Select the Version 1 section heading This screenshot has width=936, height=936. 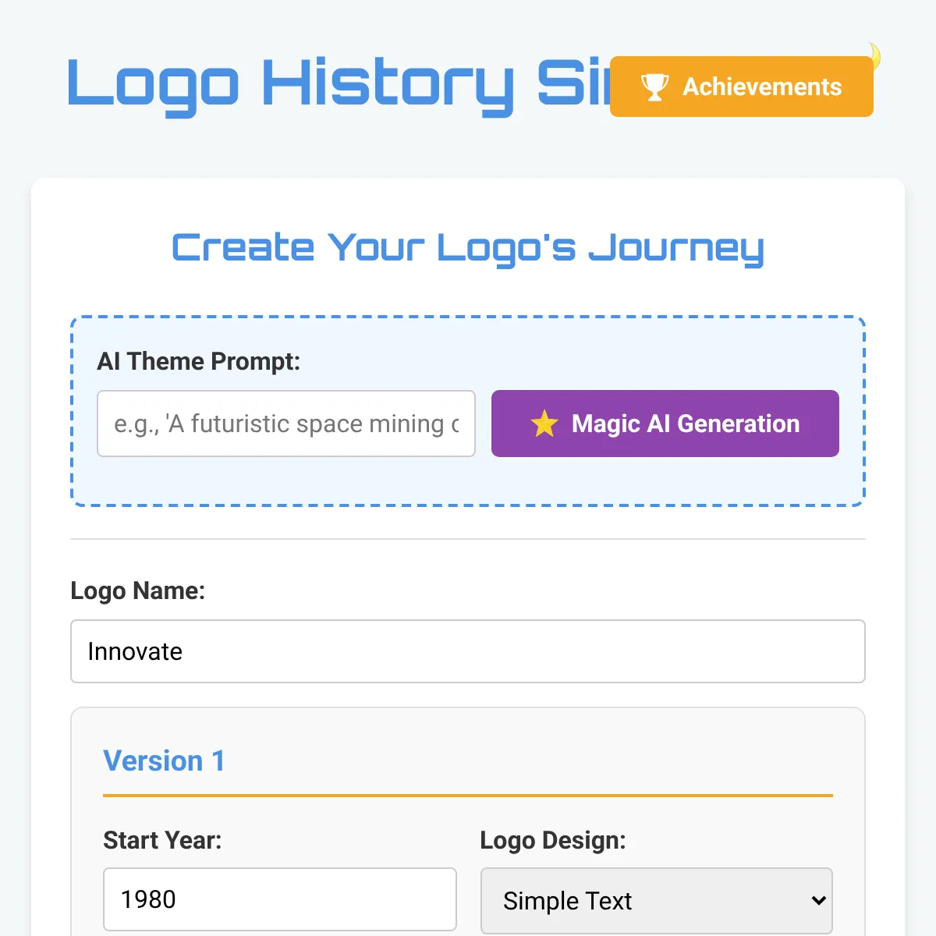pos(164,760)
